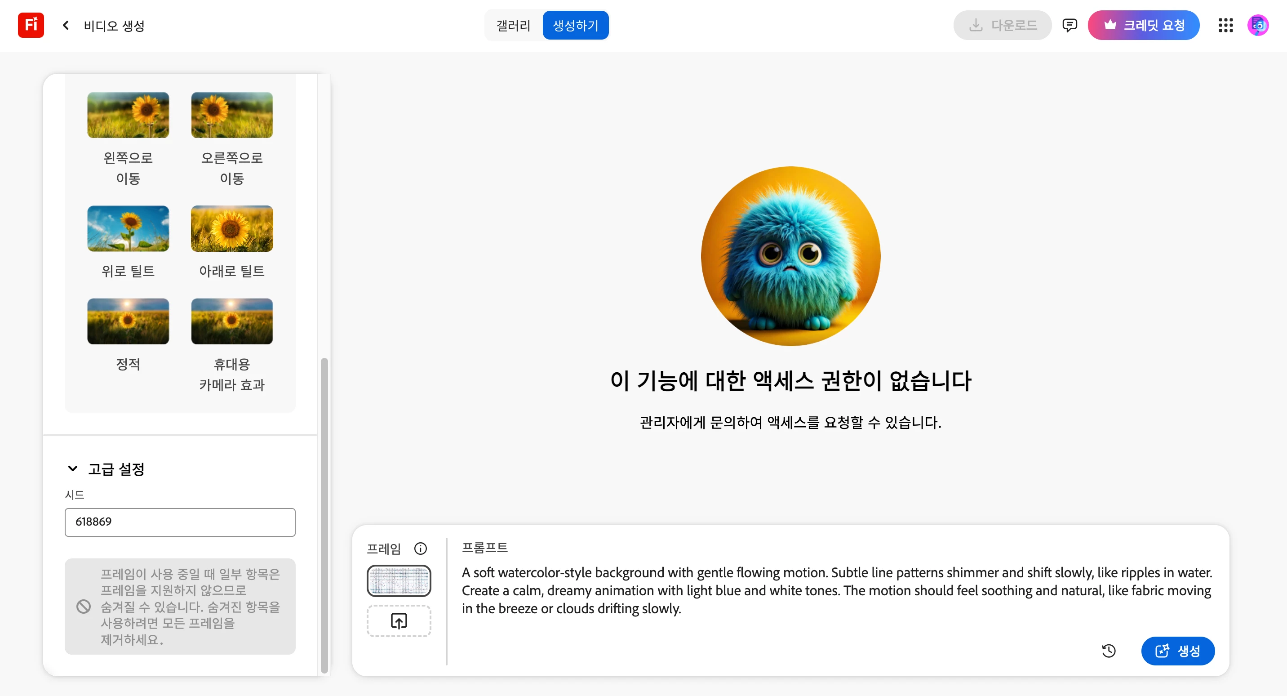The height and width of the screenshot is (696, 1287).
Task: Select the first frame thumbnail
Action: click(x=399, y=580)
